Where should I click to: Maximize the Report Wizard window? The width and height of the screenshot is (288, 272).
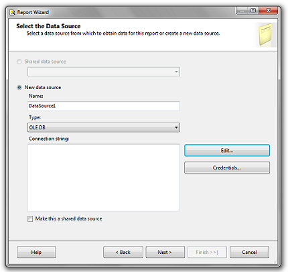[x=253, y=10]
